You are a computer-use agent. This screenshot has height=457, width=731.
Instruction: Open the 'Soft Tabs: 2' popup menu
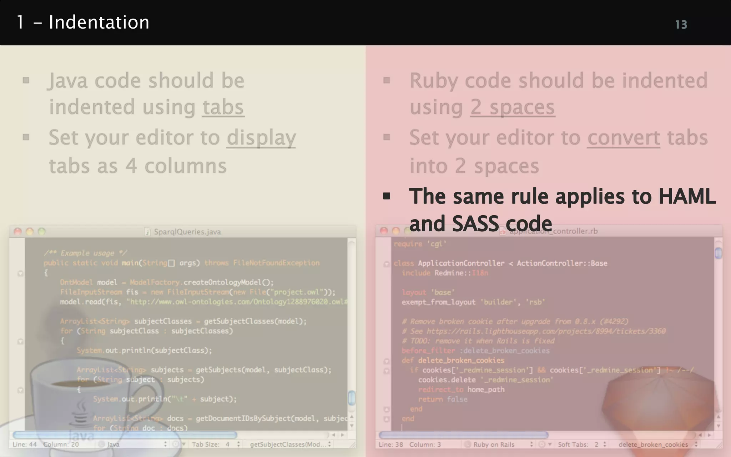(x=582, y=444)
